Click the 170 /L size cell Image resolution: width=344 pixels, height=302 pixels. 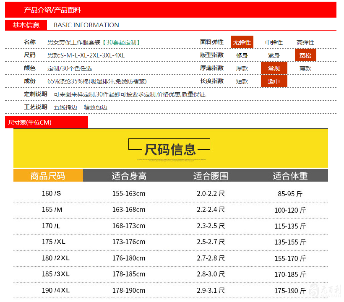[x=51, y=226]
